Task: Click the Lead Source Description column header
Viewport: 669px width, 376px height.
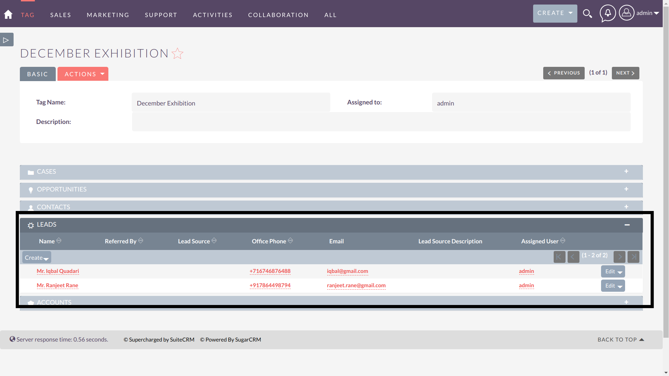Action: pyautogui.click(x=450, y=241)
